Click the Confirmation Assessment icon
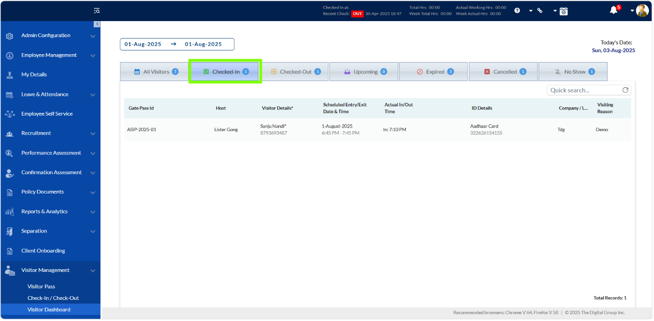This screenshot has width=654, height=321. point(10,173)
